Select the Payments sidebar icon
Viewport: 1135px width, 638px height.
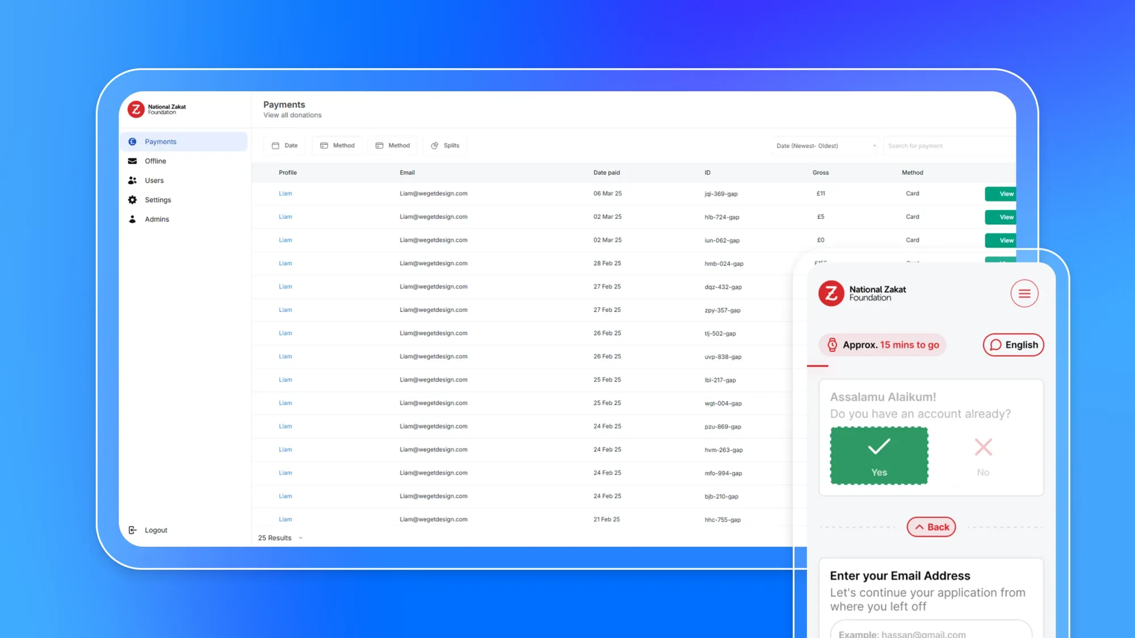132,141
